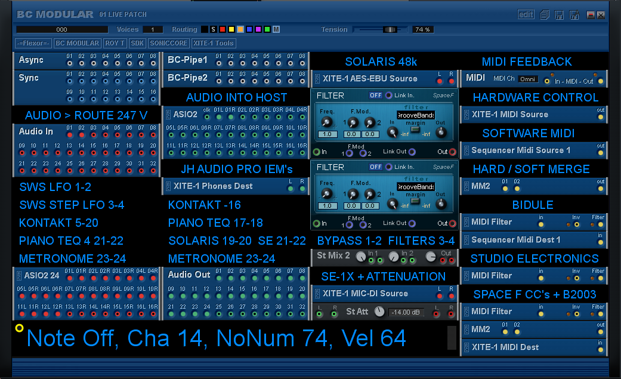Open the ROY T menu
Image resolution: width=621 pixels, height=379 pixels.
115,43
